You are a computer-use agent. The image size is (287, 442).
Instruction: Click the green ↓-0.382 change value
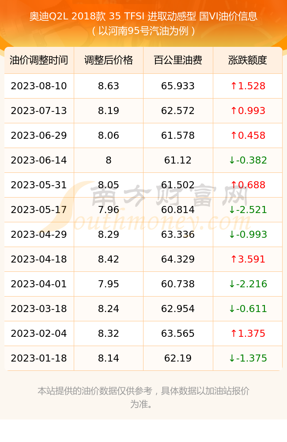248,160
